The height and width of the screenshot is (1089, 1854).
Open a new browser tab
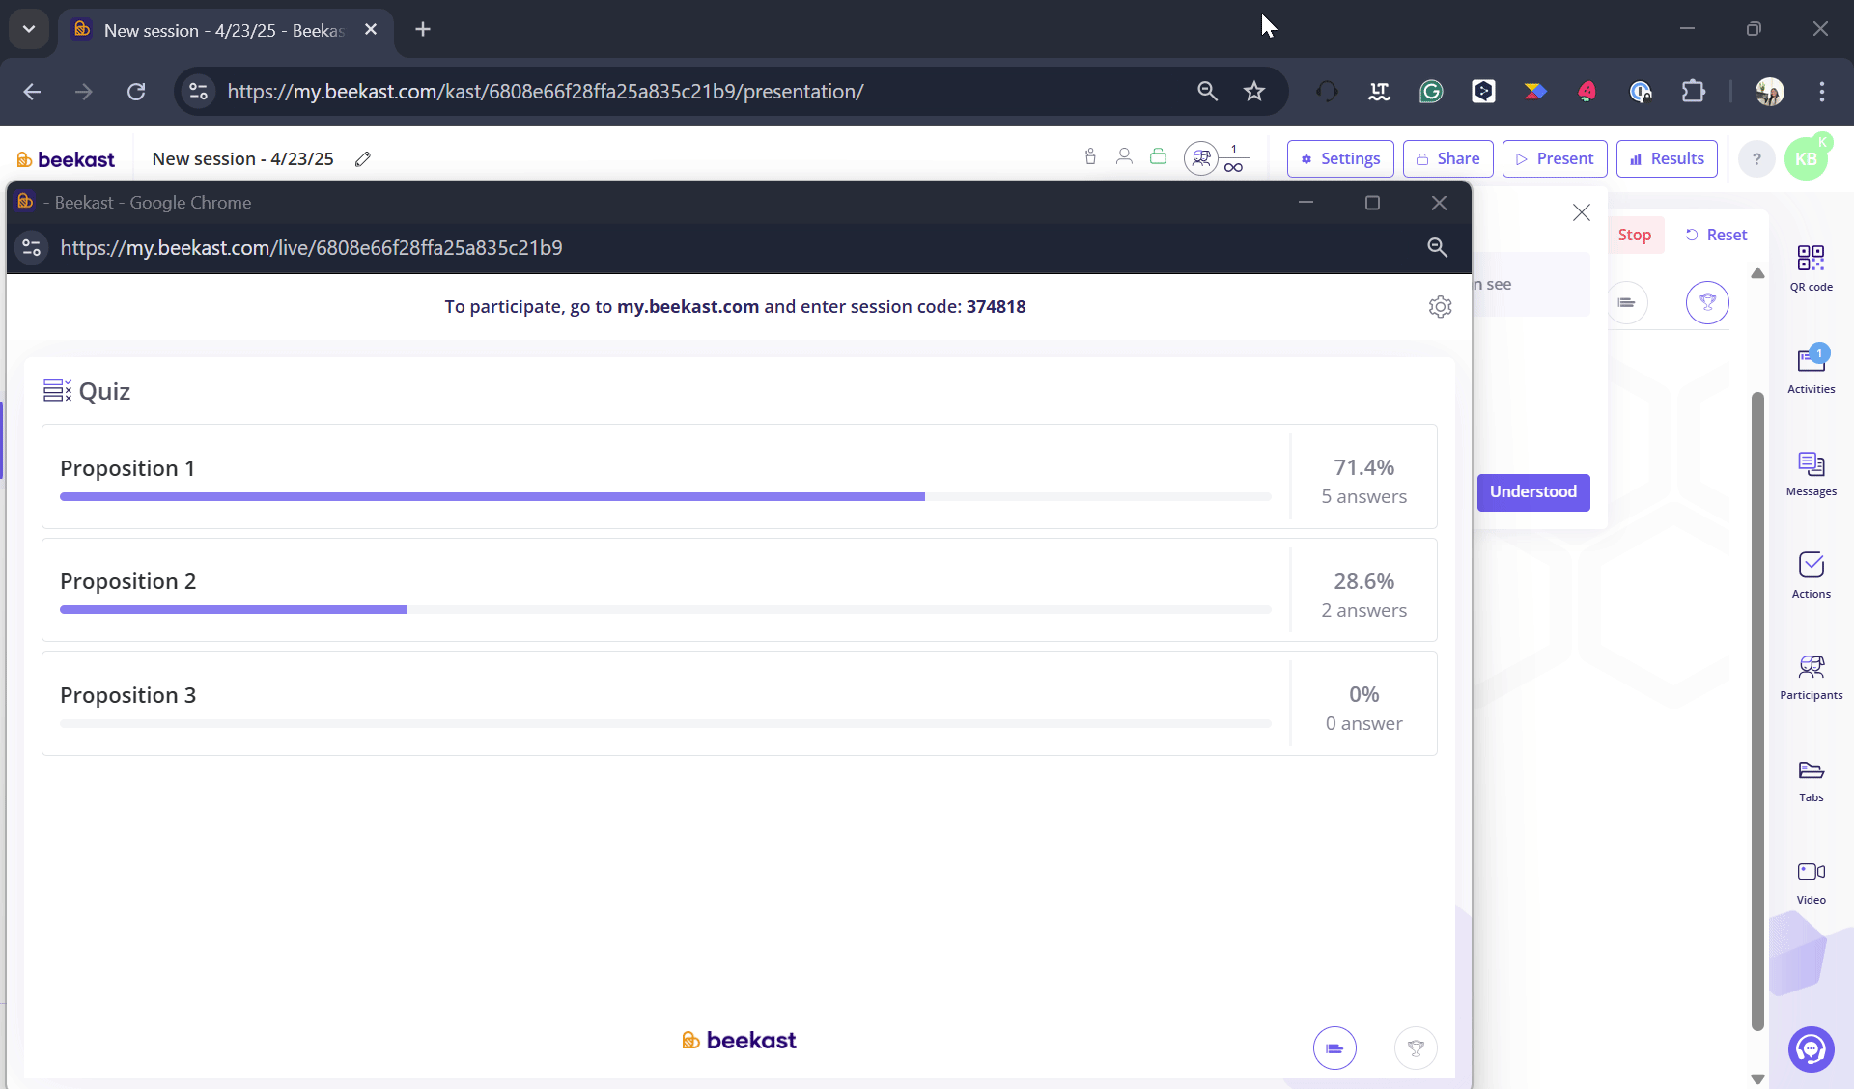tap(423, 30)
